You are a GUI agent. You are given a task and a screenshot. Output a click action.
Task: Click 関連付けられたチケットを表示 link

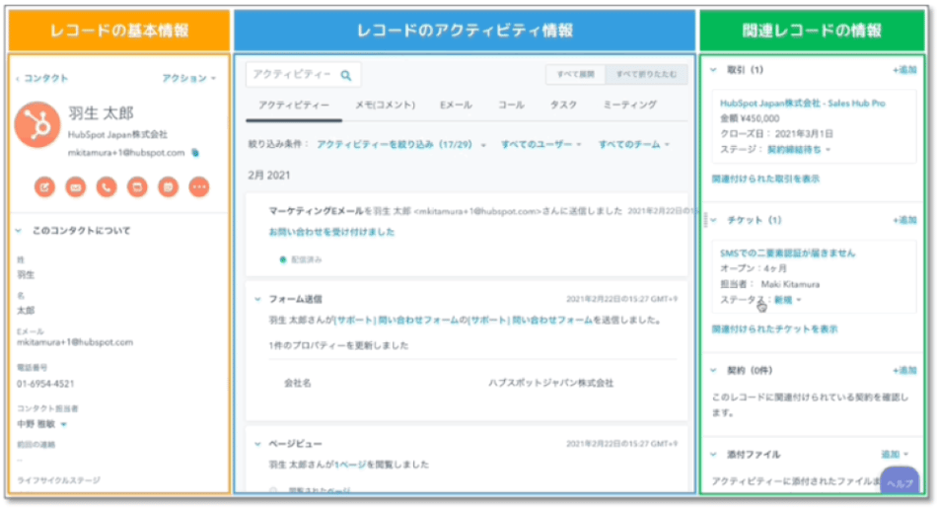[x=774, y=329]
